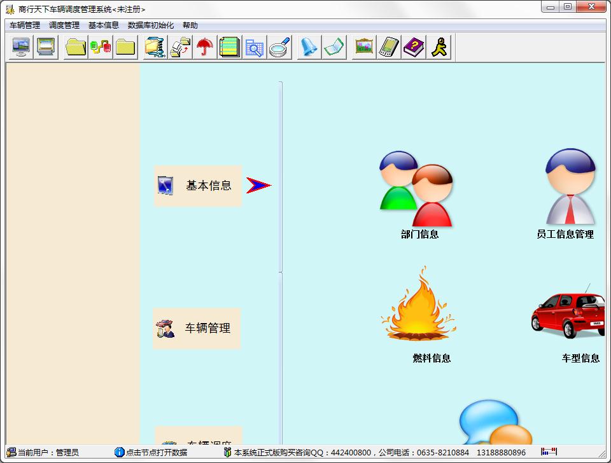Click the 车型信息 label

pos(580,358)
